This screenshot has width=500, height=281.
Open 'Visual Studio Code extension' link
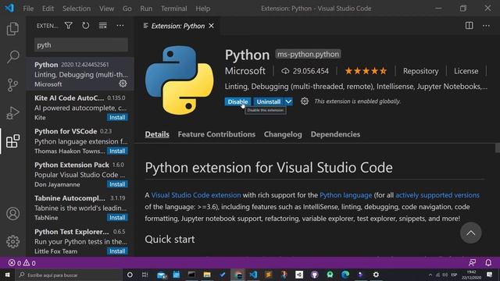tap(196, 195)
